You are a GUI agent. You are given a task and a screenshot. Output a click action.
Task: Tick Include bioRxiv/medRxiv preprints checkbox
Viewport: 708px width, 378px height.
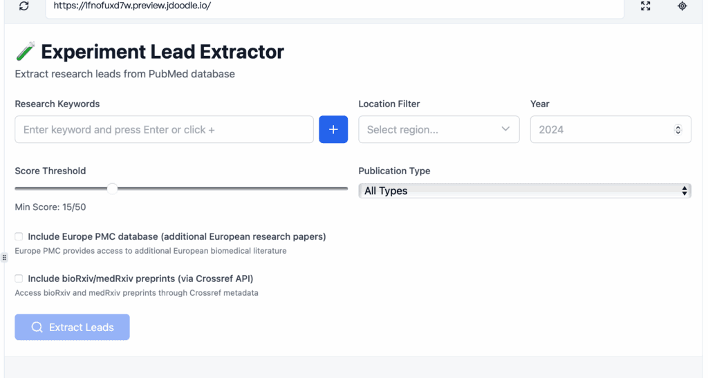click(19, 278)
